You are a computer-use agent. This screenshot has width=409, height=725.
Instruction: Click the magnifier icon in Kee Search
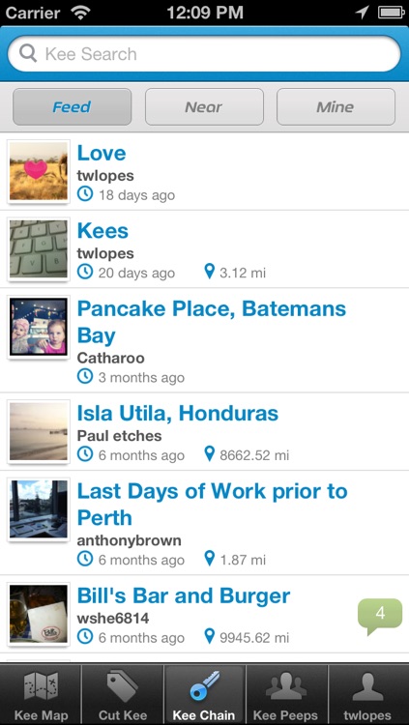pyautogui.click(x=28, y=54)
